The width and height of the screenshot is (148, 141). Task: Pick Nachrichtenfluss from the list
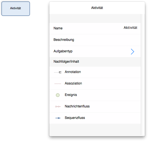point(95,107)
